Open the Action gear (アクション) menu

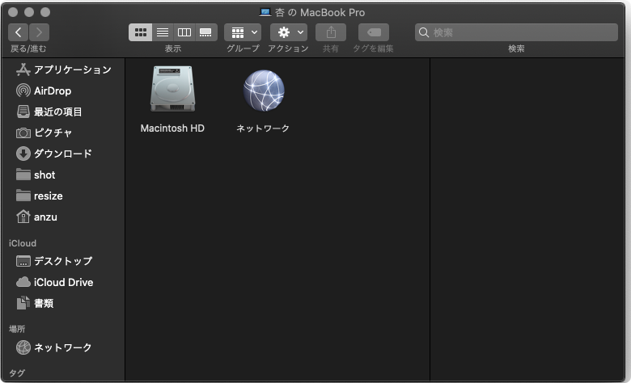[x=289, y=32]
